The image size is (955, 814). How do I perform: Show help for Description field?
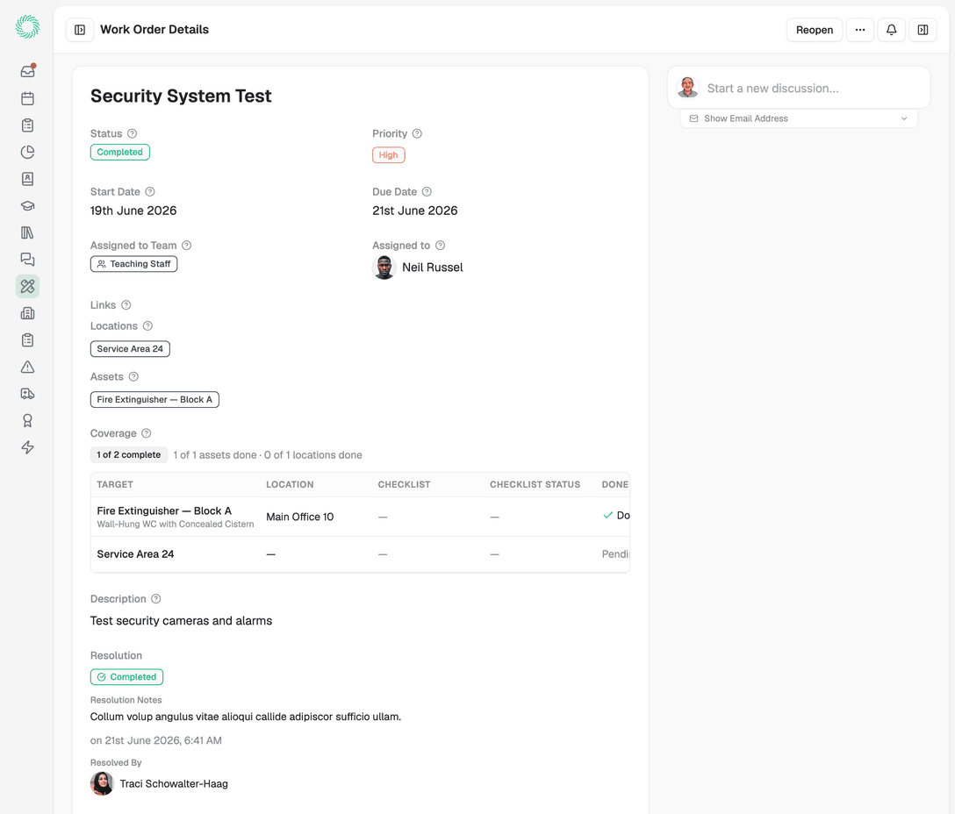[x=156, y=599]
